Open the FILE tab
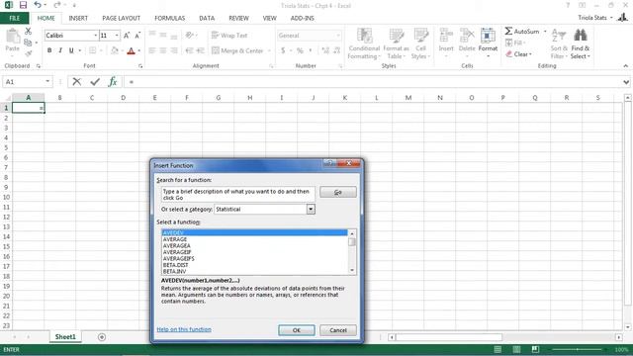This screenshot has height=356, width=633. click(15, 18)
